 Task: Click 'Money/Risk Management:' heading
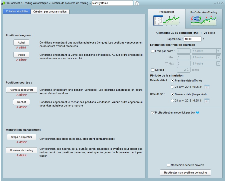pyautogui.click(x=24, y=130)
